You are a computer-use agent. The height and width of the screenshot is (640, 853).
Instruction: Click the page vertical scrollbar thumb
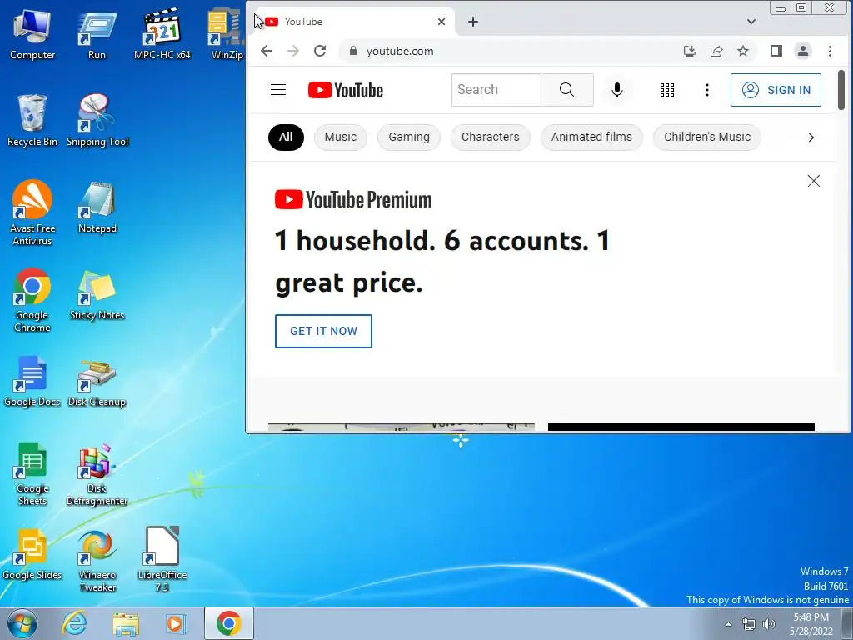click(x=841, y=90)
